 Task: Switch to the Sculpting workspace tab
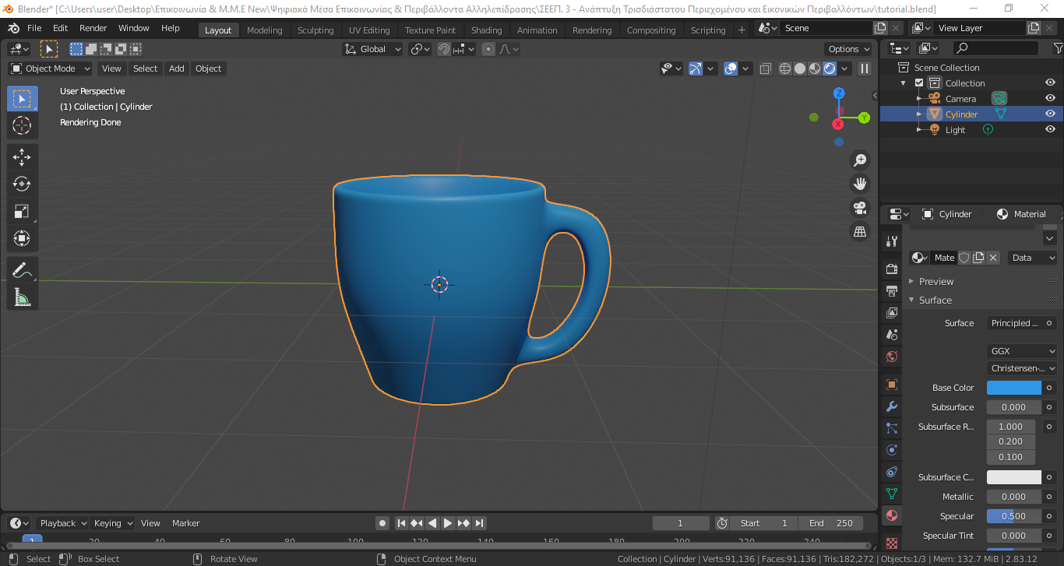click(315, 30)
